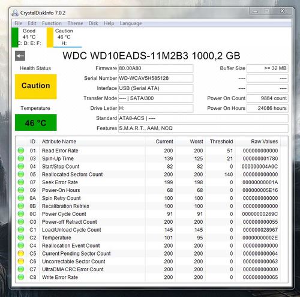
Task: Select the Good 41 °C disk C: D: E: F:
Action: pyautogui.click(x=26, y=37)
